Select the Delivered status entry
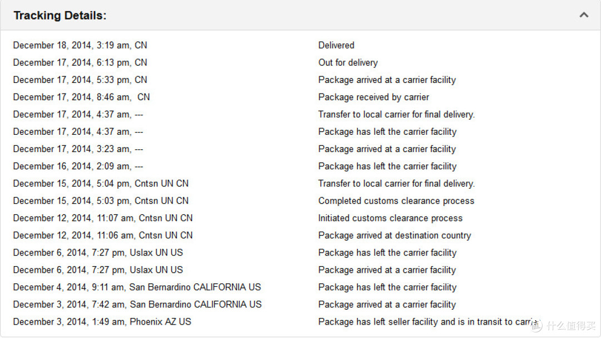The height and width of the screenshot is (338, 601). [336, 45]
